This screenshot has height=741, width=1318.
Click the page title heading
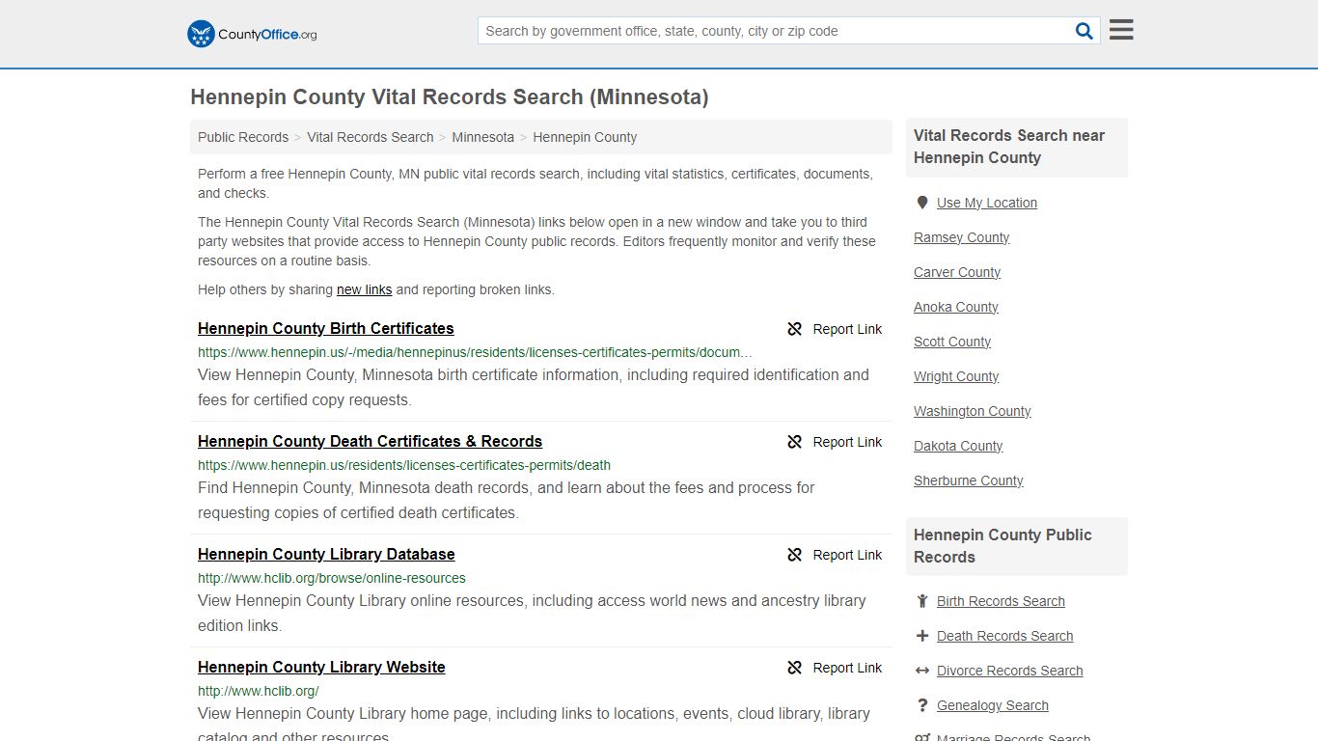click(450, 97)
